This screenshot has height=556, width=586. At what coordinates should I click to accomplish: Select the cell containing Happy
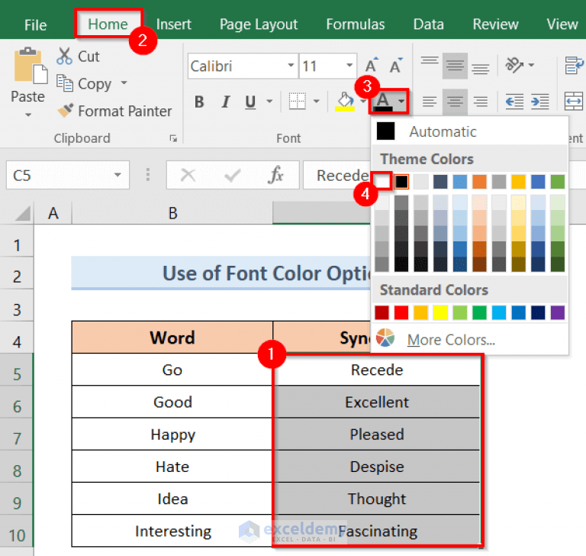172,434
